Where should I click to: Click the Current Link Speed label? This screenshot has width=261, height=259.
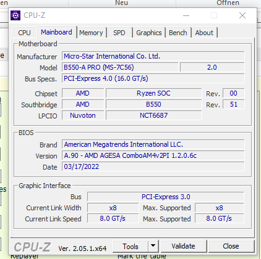[53, 219]
